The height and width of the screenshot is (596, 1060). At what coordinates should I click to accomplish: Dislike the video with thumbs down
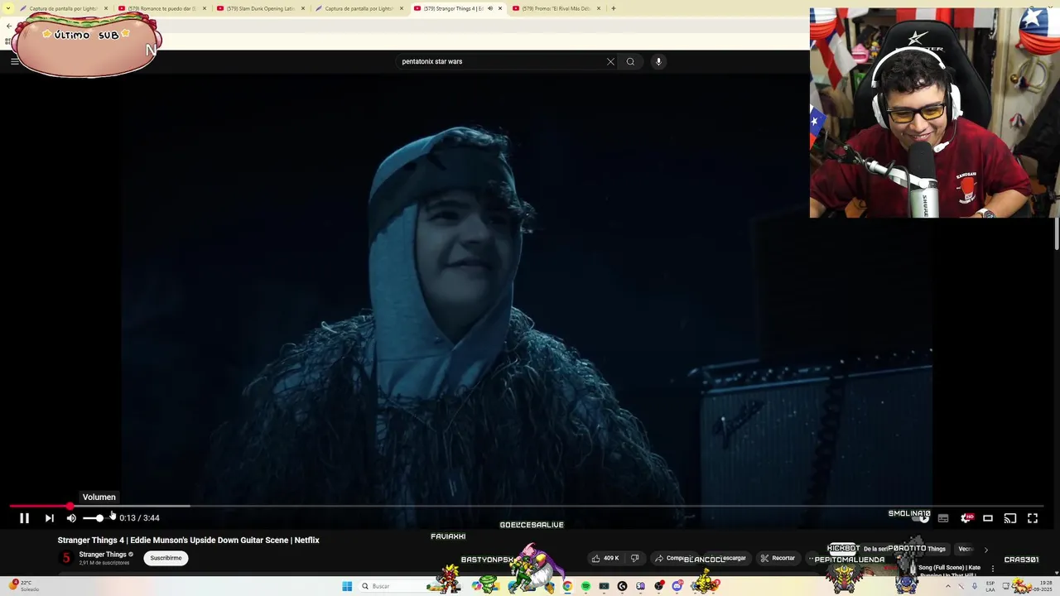[635, 558]
